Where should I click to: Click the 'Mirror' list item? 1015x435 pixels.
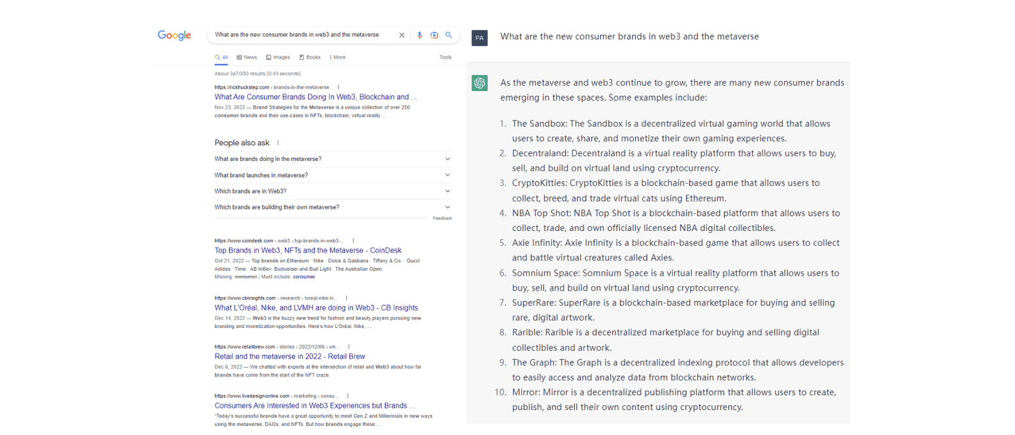click(674, 400)
